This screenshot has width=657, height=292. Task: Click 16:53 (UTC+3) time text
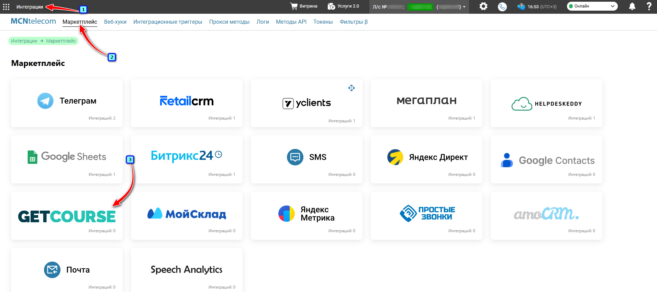click(542, 7)
